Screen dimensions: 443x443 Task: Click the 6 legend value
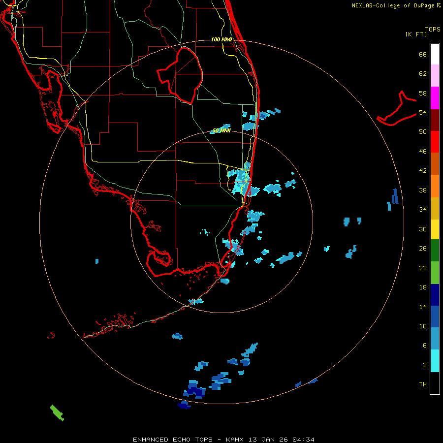tap(424, 346)
